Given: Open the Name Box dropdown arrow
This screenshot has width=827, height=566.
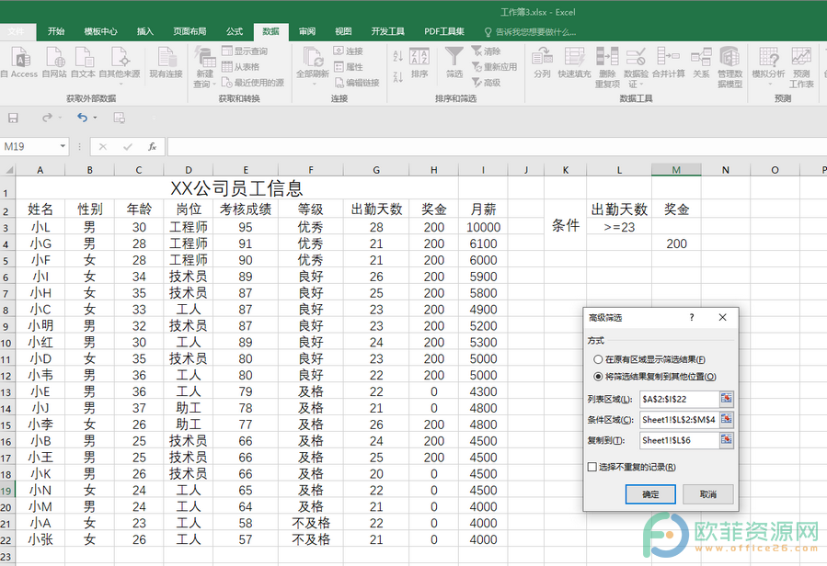Looking at the screenshot, I should click(x=63, y=146).
